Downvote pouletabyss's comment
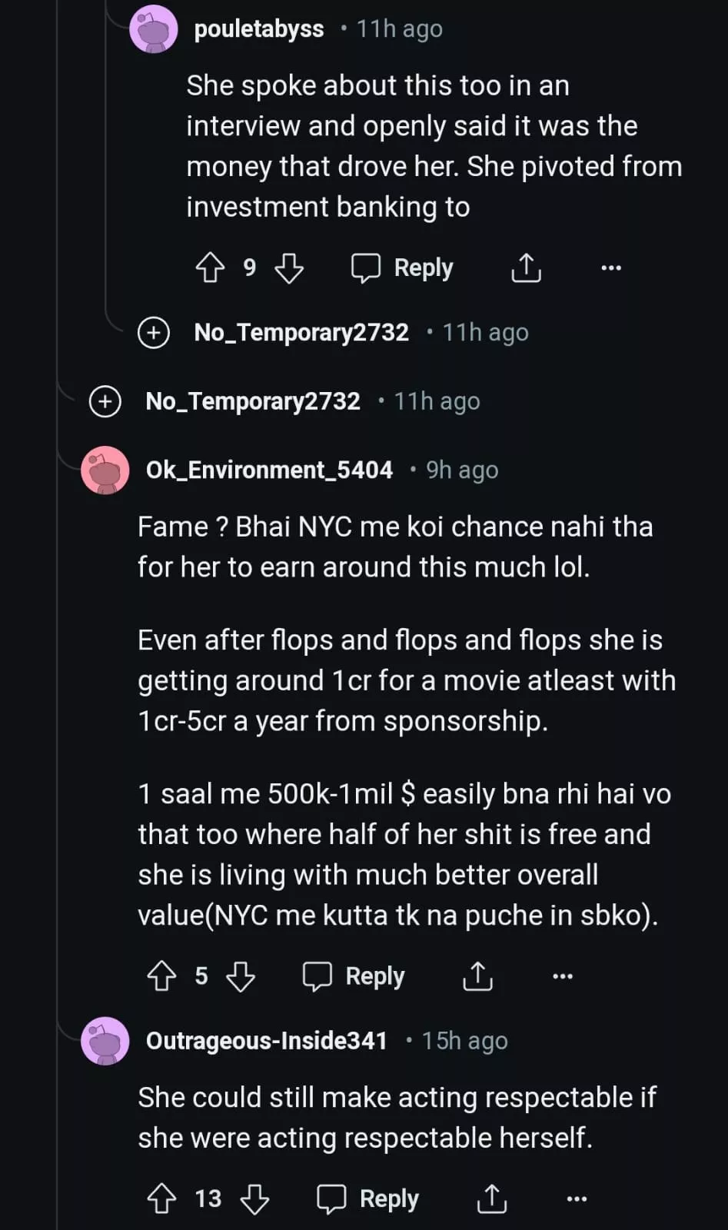This screenshot has width=728, height=1230. (289, 268)
